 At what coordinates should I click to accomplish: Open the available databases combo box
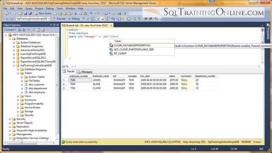click(x=33, y=19)
